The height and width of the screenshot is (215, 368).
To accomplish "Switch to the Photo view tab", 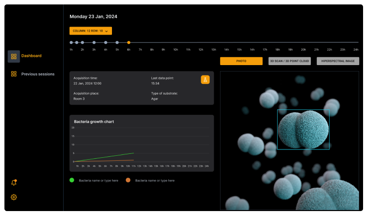I will [x=241, y=61].
